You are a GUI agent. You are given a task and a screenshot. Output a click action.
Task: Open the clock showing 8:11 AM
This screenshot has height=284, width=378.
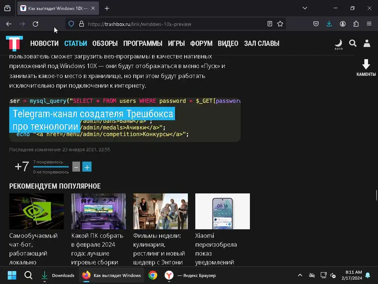coord(352,275)
